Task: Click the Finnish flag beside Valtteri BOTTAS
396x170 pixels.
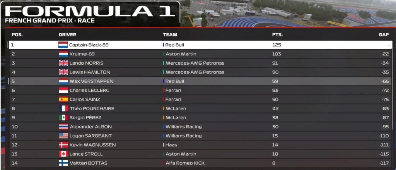Action: 63,163
